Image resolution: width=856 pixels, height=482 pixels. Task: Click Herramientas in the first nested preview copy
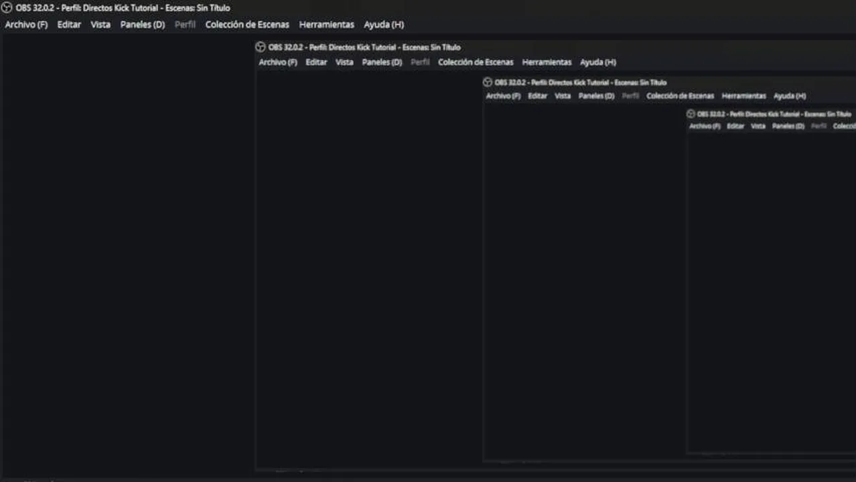coord(547,62)
